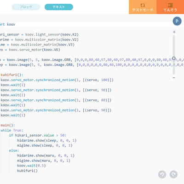This screenshot has width=184, height=184.
Task: Click the kubifuri() call line
Action: point(27,171)
